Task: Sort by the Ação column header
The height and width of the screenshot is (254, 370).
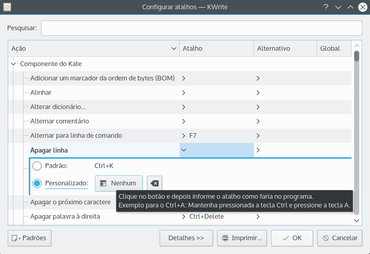Action: [x=92, y=49]
